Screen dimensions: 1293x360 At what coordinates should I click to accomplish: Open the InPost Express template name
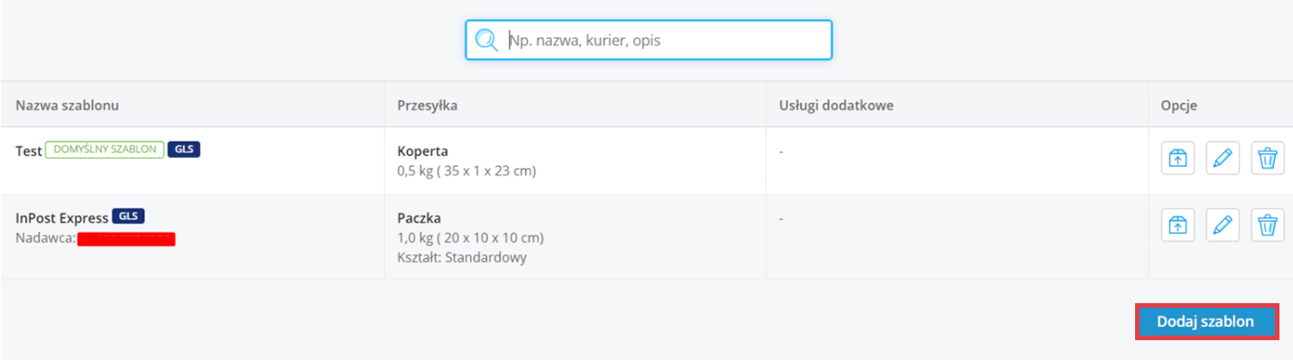61,218
